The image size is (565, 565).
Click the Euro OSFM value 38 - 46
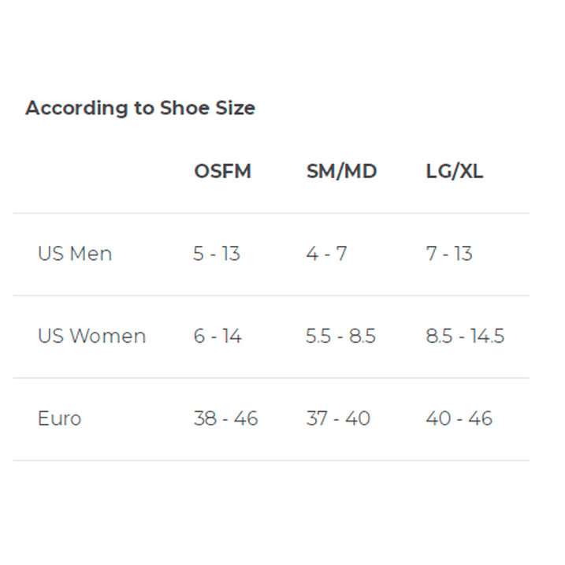(x=225, y=418)
